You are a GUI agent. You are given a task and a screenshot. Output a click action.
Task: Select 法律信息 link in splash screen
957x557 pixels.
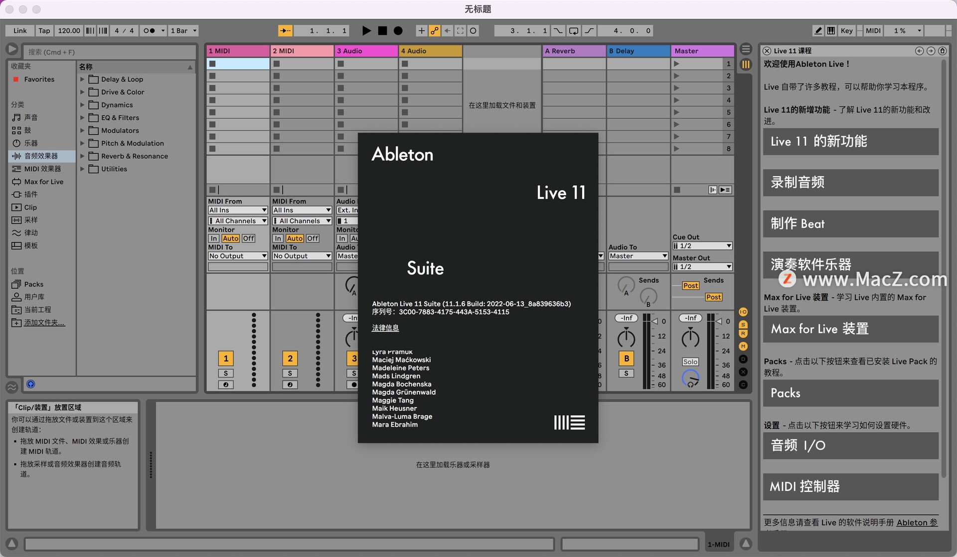(x=384, y=327)
